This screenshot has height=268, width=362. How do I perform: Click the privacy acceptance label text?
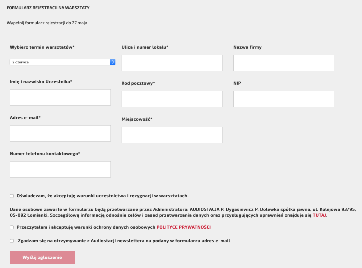coord(114,227)
